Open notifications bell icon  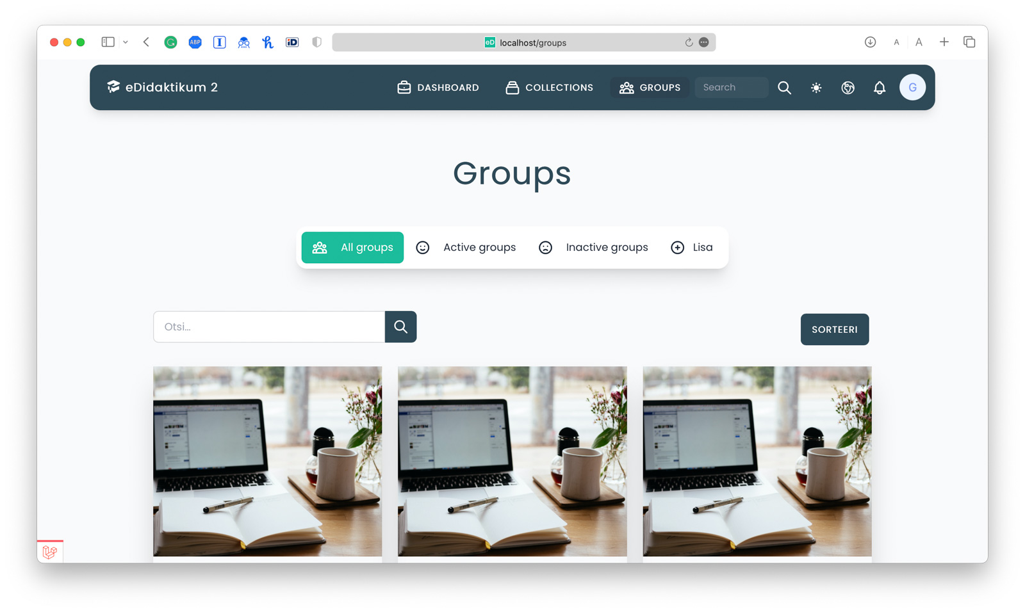(x=880, y=88)
